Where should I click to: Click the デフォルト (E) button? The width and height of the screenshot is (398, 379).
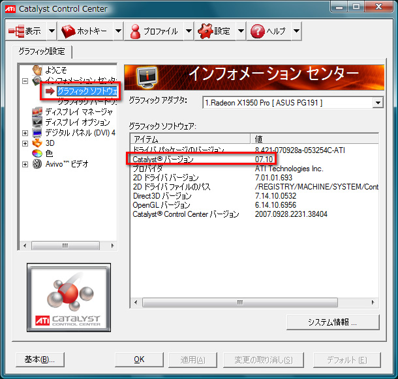346,359
